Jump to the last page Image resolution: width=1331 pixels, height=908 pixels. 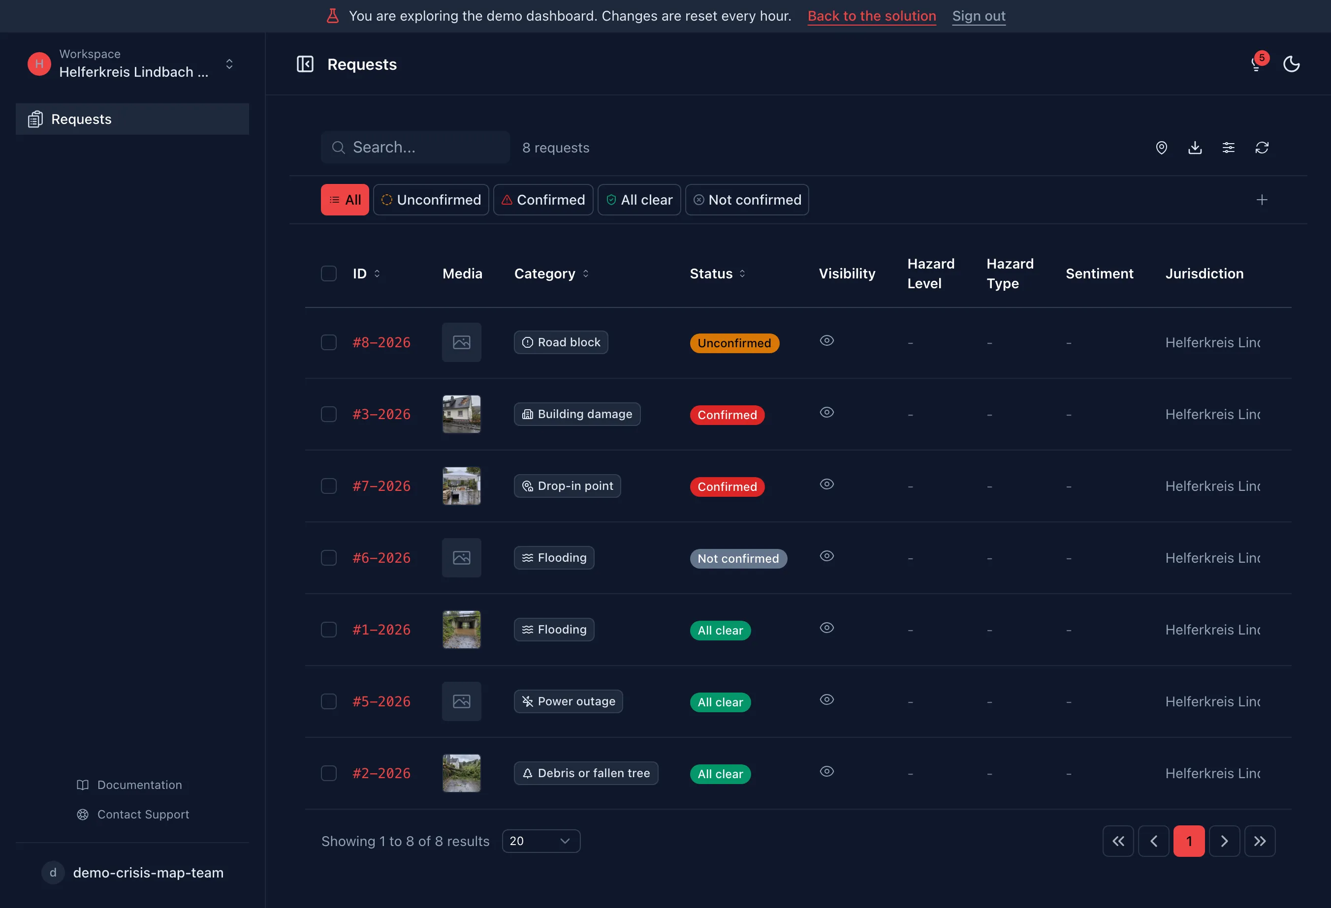1260,841
